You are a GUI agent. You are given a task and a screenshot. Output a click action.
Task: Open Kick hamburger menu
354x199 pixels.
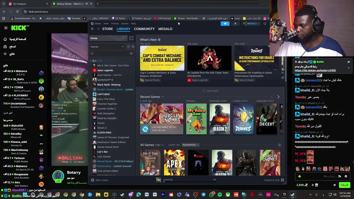[6, 28]
